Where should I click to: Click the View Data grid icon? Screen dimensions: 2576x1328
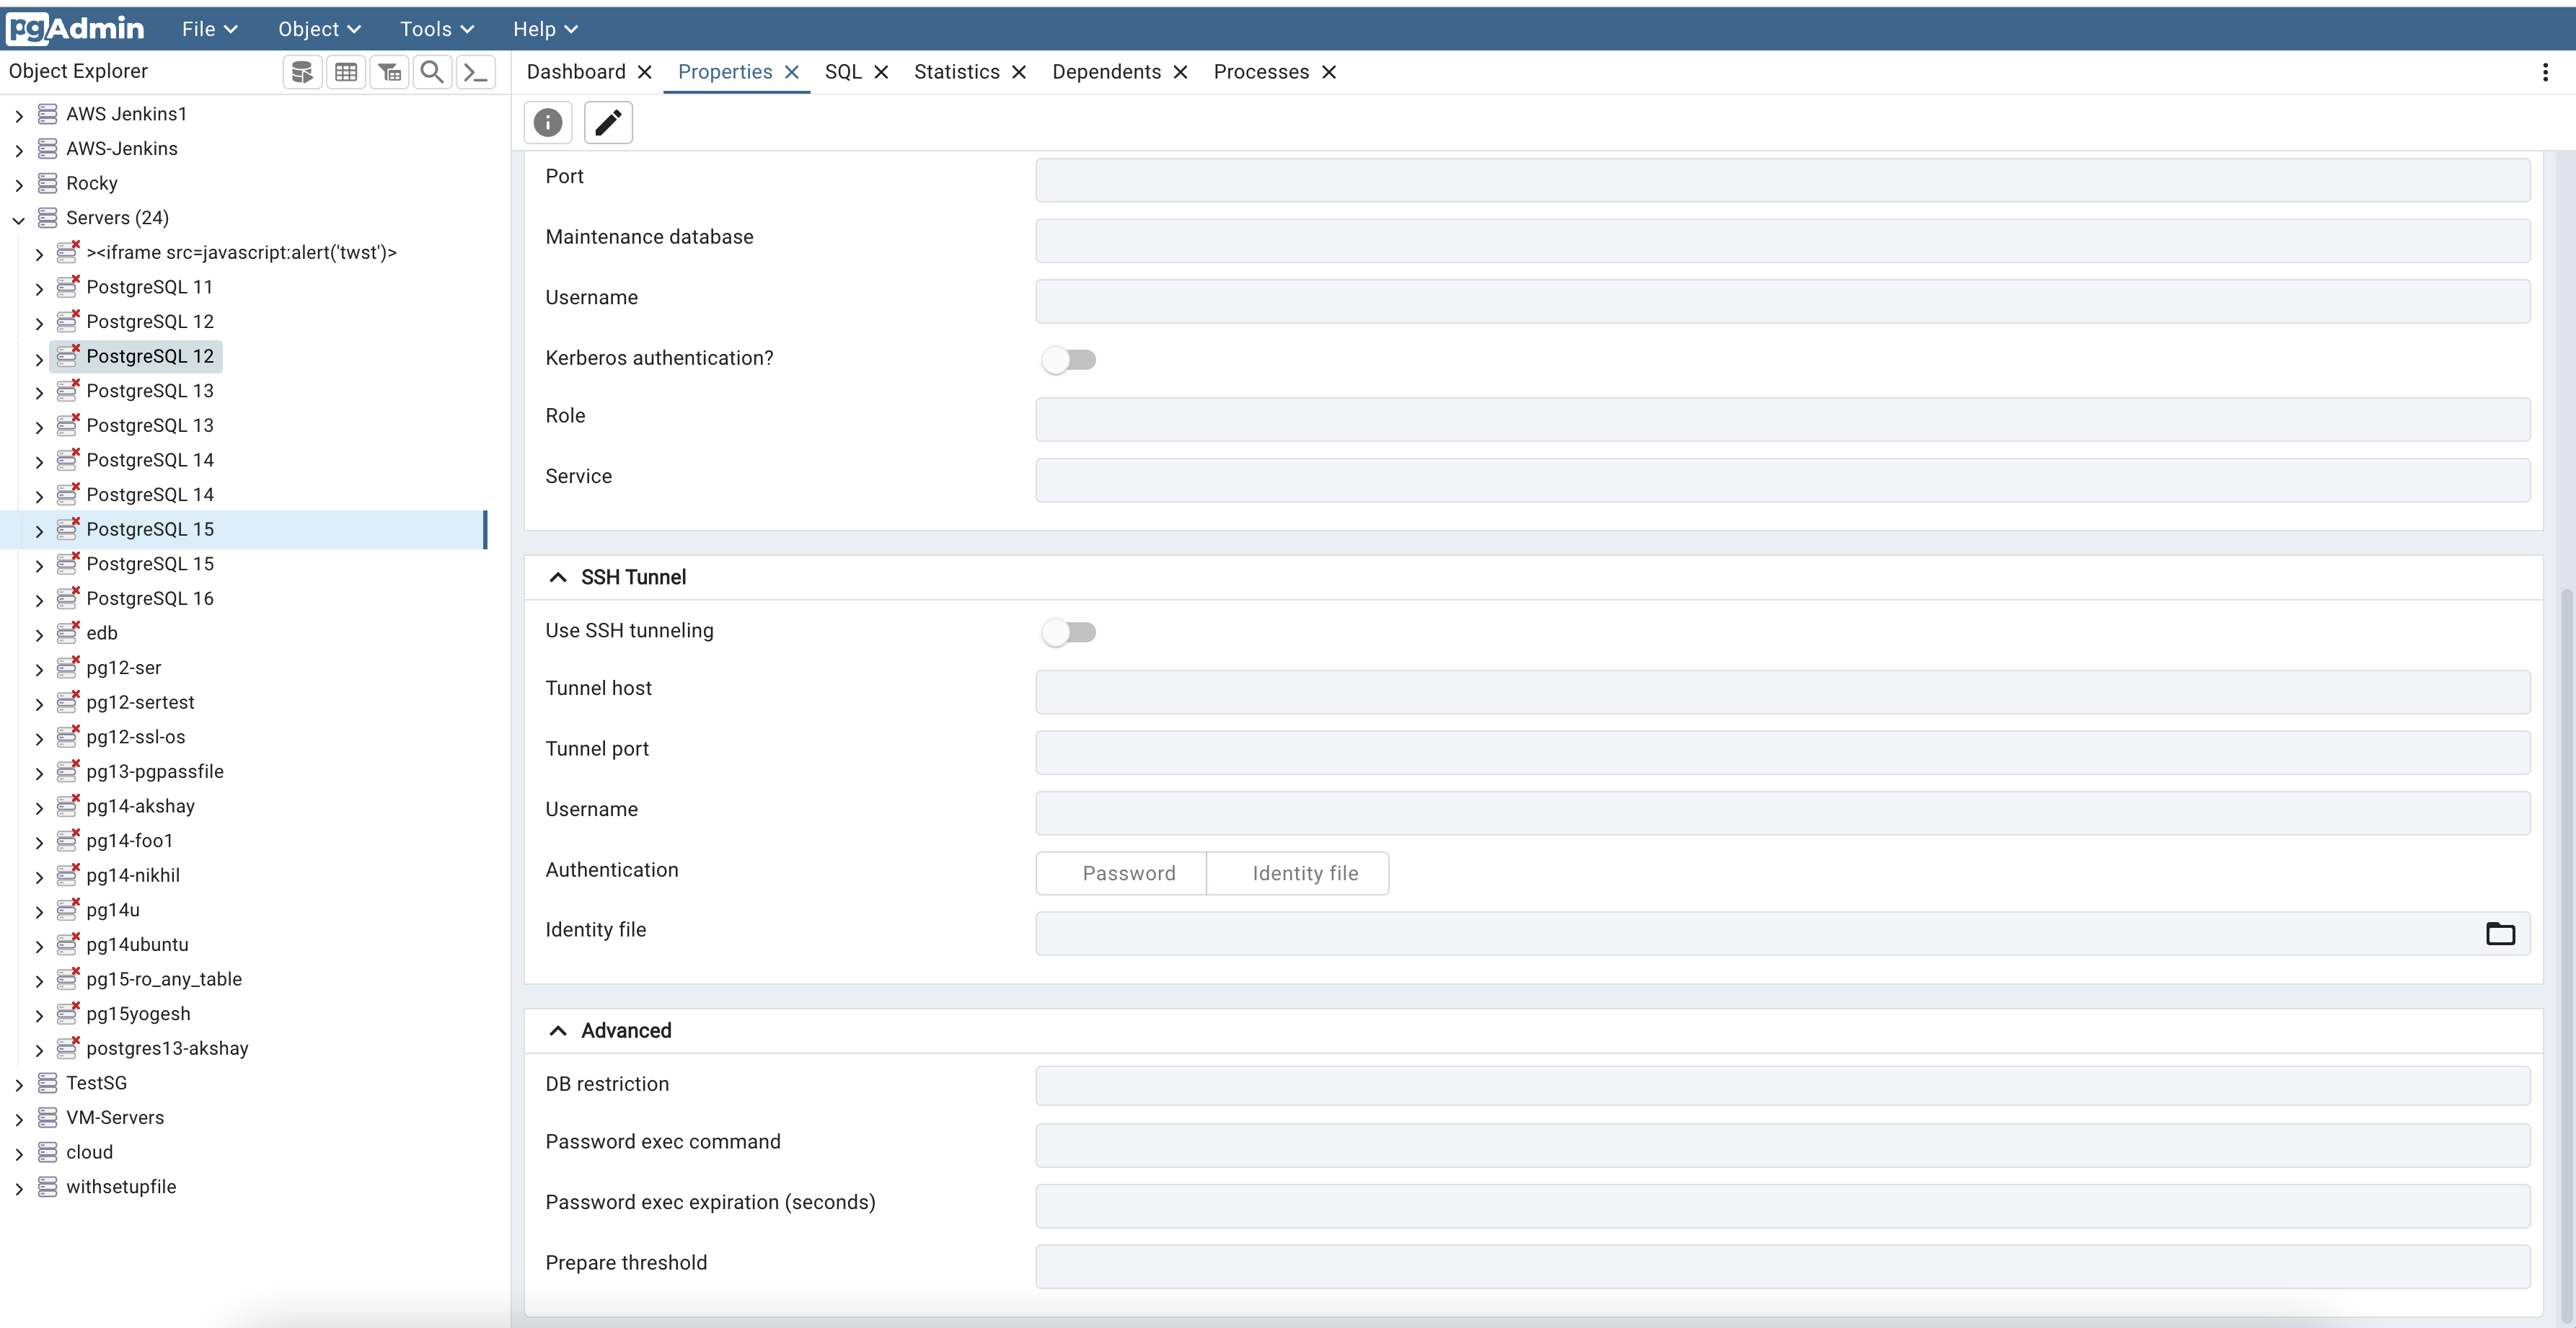click(x=346, y=71)
